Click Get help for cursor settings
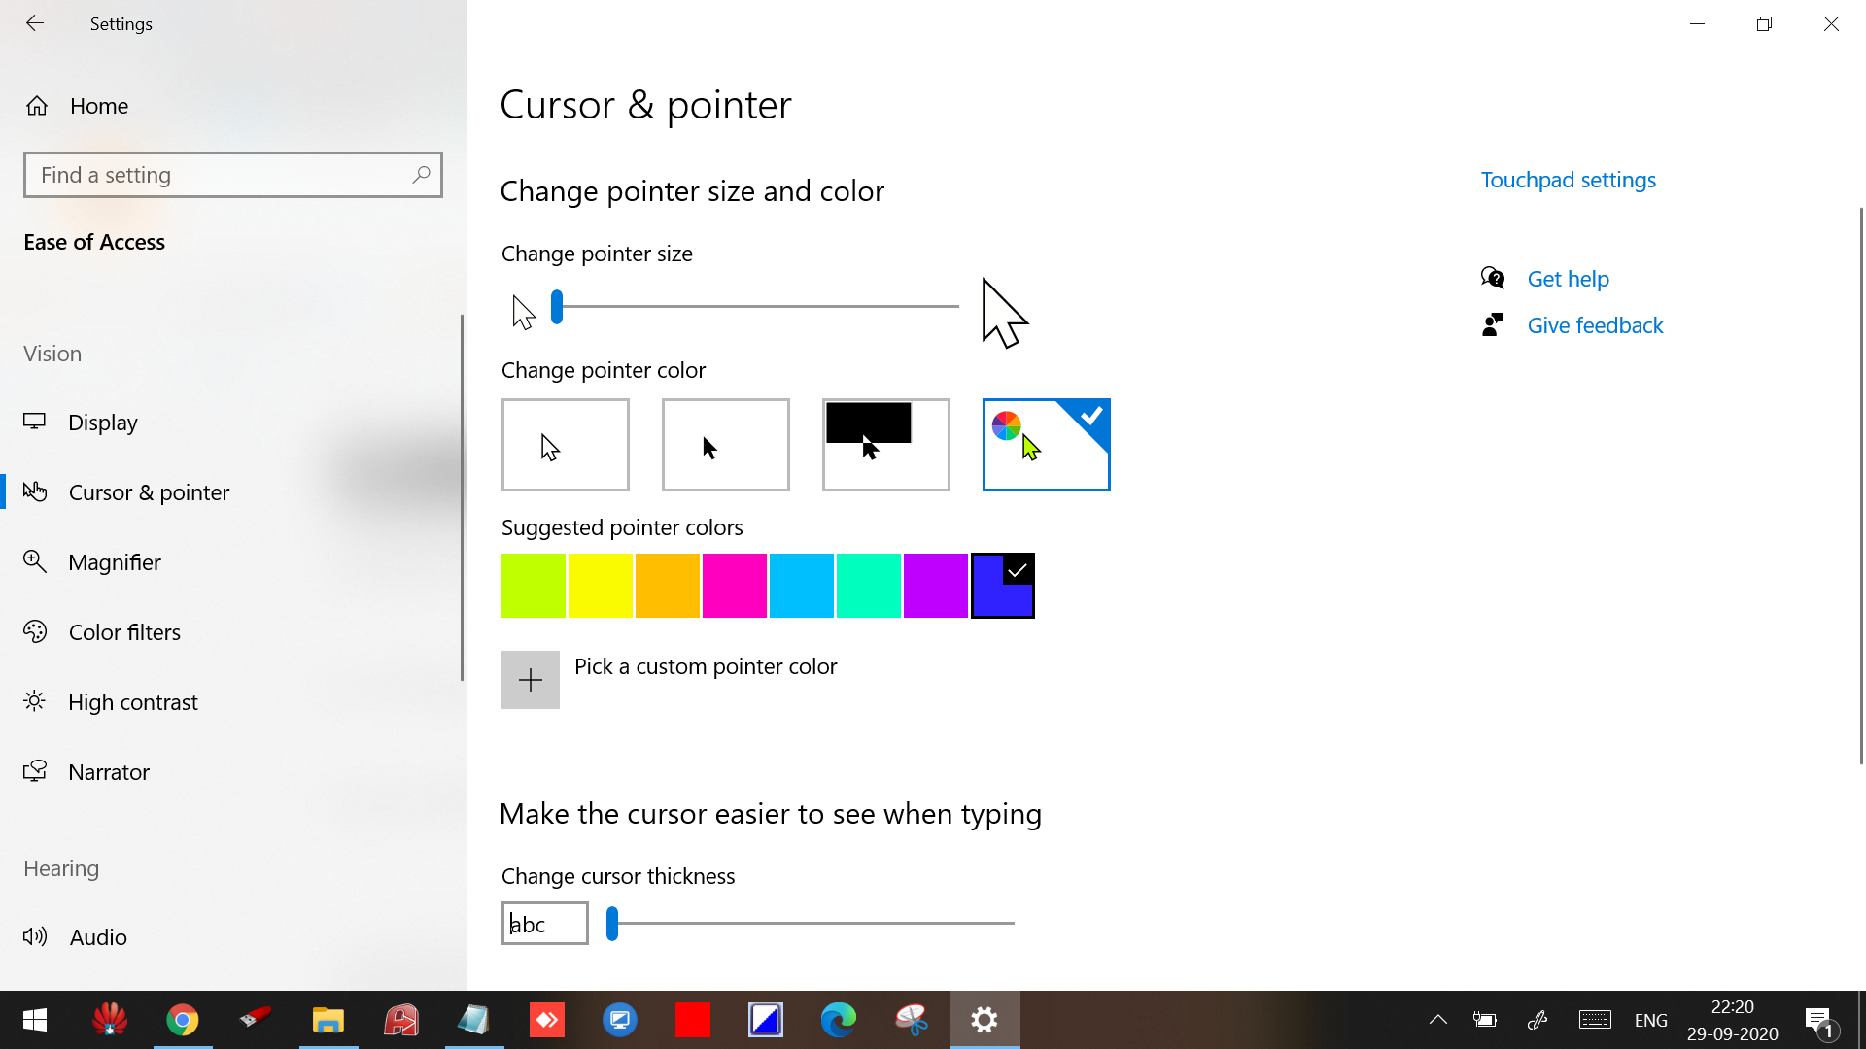This screenshot has height=1049, width=1866. click(x=1568, y=278)
